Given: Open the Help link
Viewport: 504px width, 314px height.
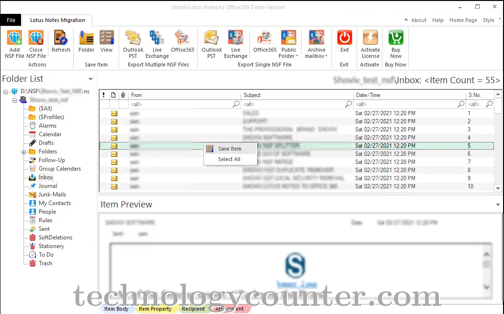Looking at the screenshot, I should [438, 20].
